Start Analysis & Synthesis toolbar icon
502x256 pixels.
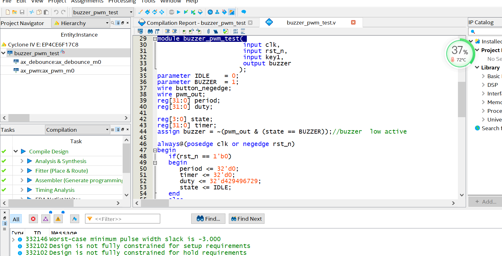[x=193, y=12]
